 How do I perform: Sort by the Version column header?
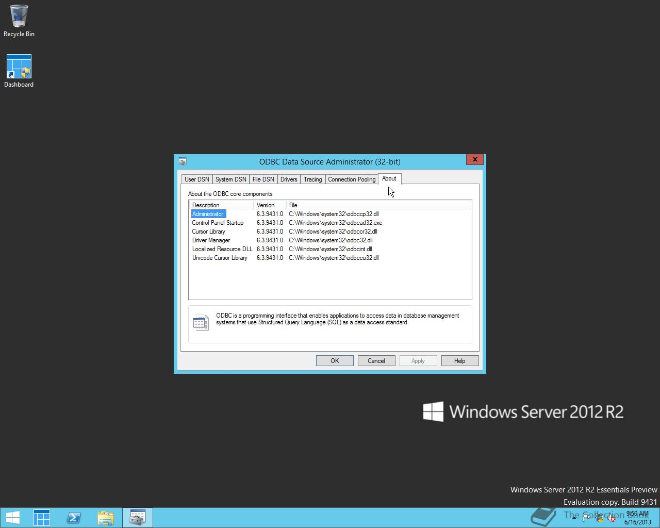[270, 205]
